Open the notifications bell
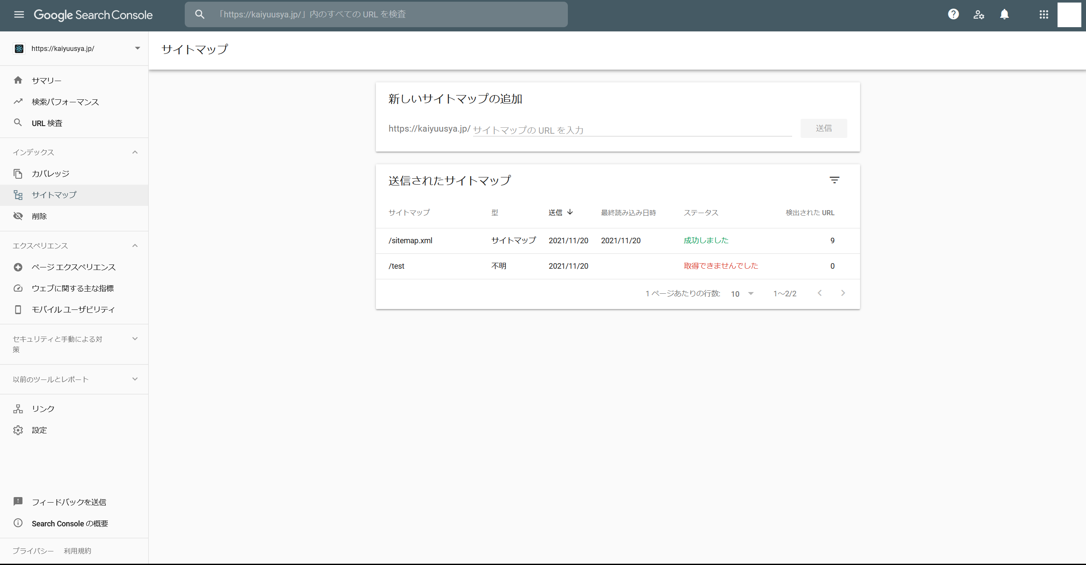The image size is (1086, 565). click(x=1004, y=14)
